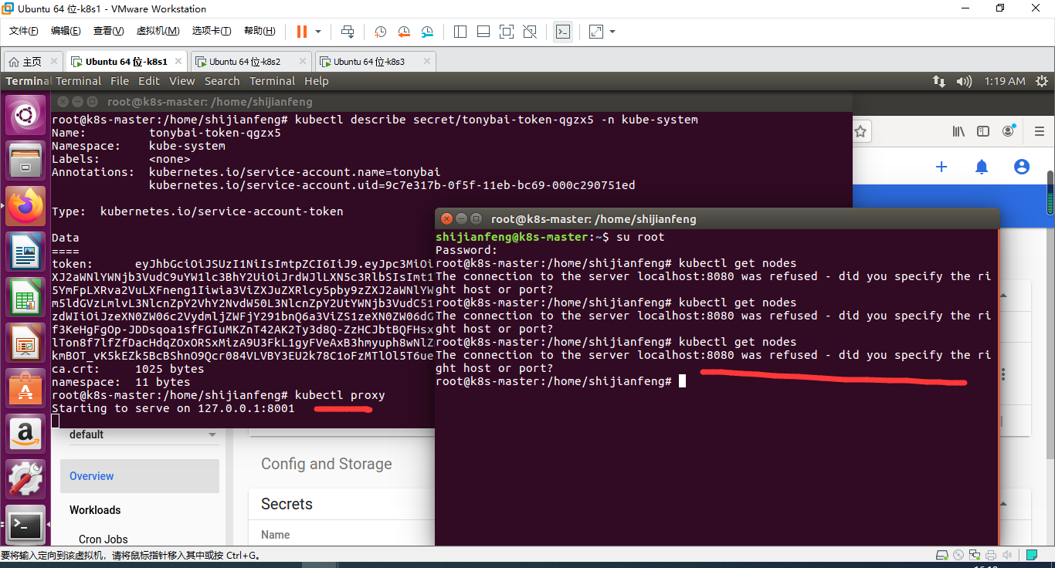Open the 文件(F) menu

click(23, 31)
